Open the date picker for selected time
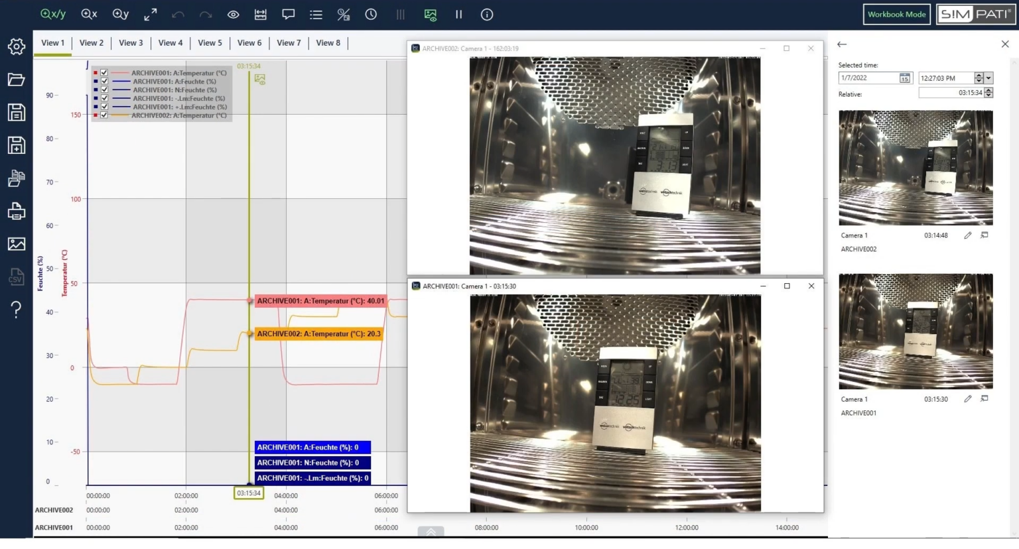This screenshot has width=1019, height=549. 904,78
